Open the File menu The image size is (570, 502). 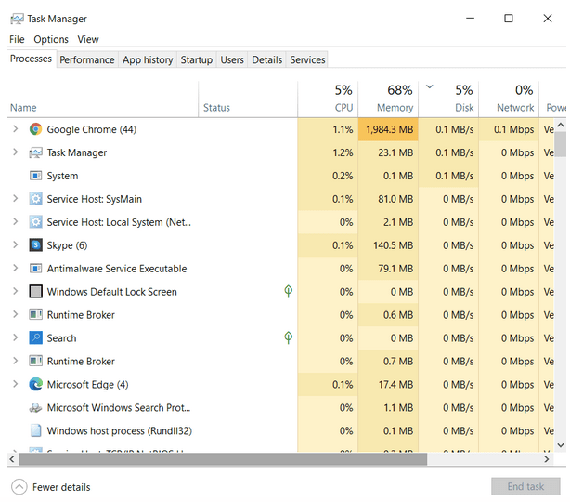(17, 39)
